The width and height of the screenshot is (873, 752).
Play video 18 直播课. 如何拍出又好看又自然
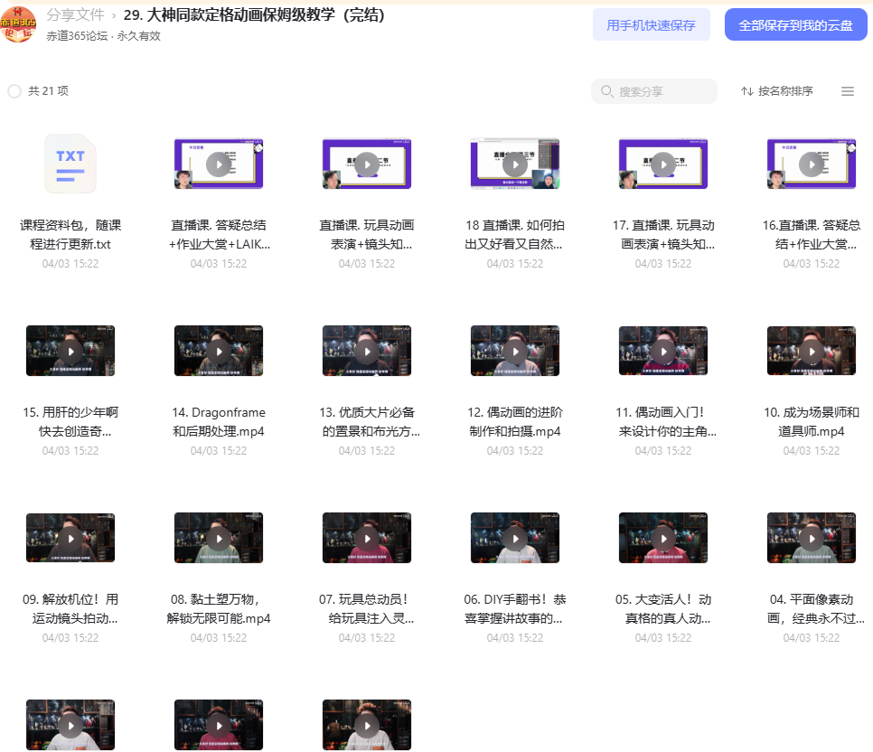[515, 164]
